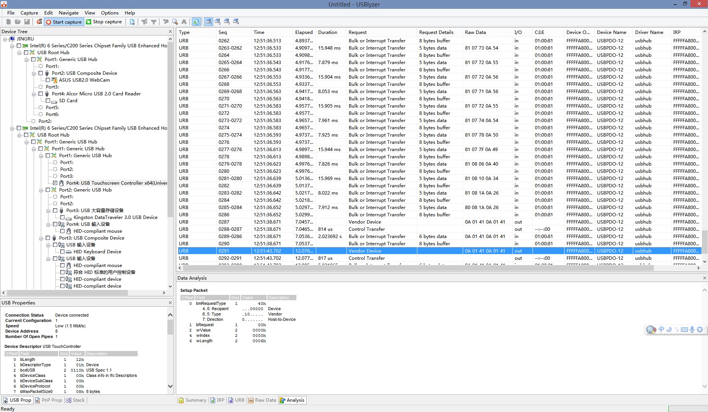The height and width of the screenshot is (412, 708).
Task: Click the IME Chinese mode 中 icon
Action: coord(661,329)
